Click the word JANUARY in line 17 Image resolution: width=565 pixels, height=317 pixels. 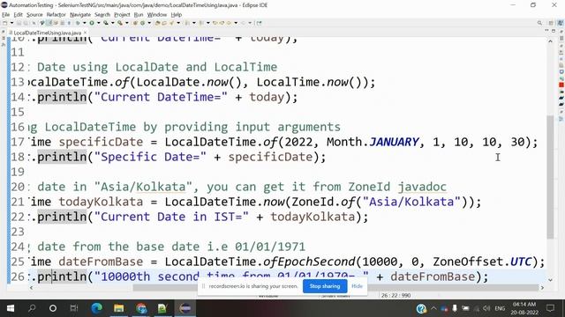point(395,142)
